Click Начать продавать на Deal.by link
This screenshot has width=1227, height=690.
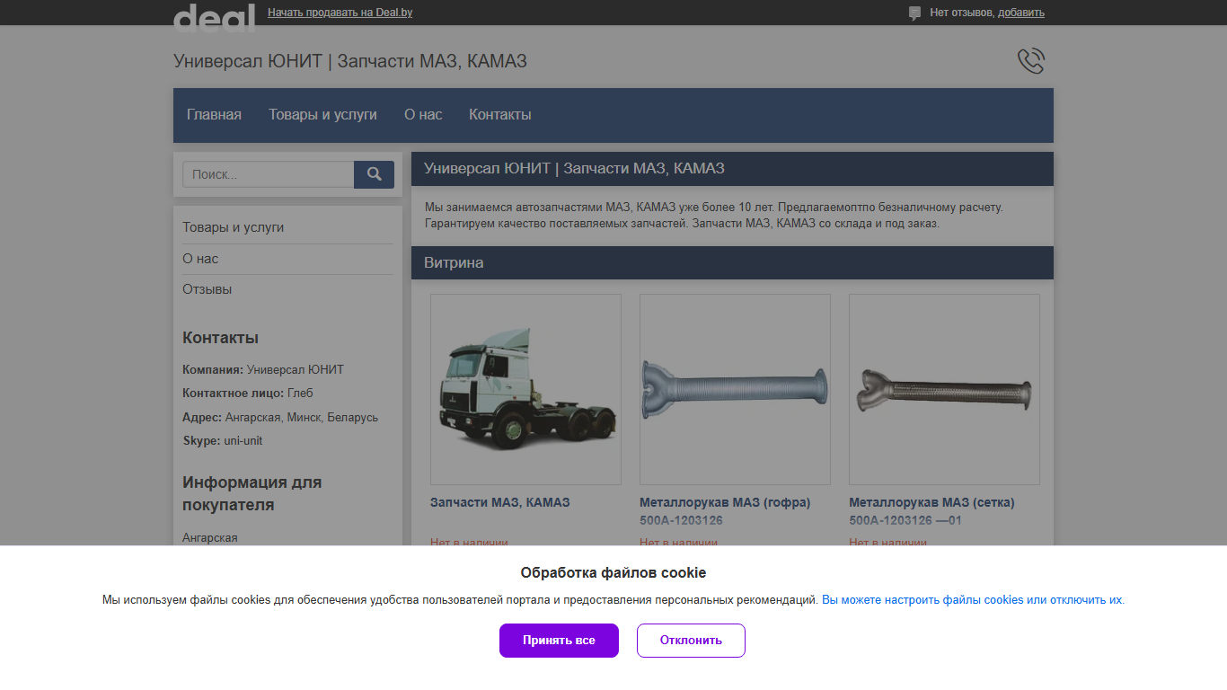point(340,13)
